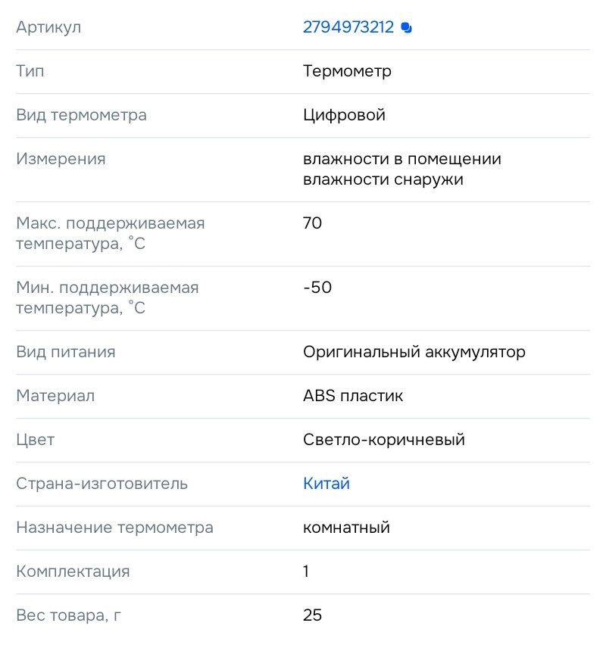This screenshot has height=654, width=606.
Task: Click the Вид термометра label
Action: pyautogui.click(x=81, y=115)
